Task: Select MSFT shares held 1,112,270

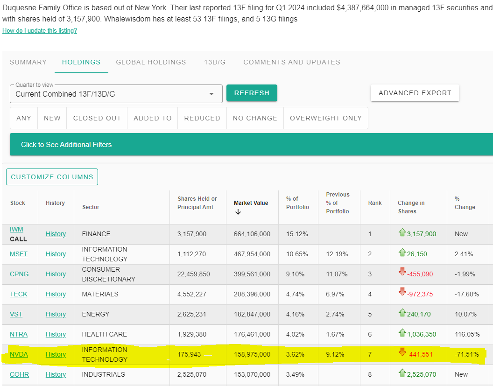Action: pos(191,254)
